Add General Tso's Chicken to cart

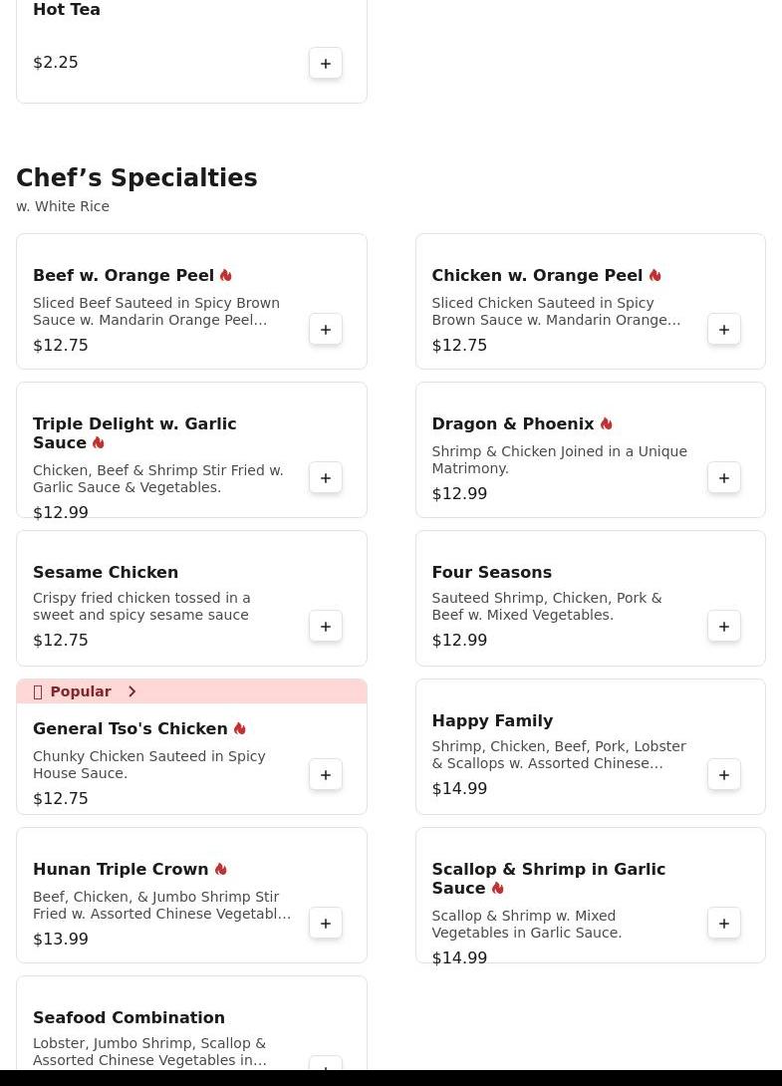click(x=326, y=774)
